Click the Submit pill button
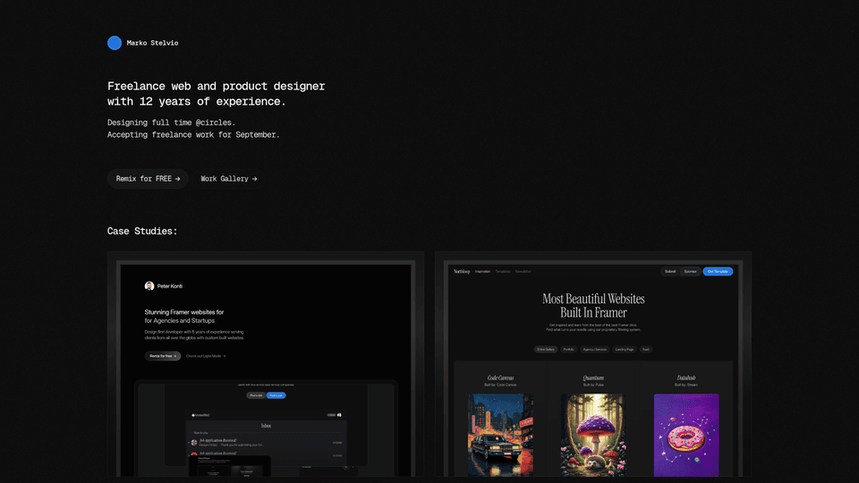Image resolution: width=859 pixels, height=483 pixels. 670,271
